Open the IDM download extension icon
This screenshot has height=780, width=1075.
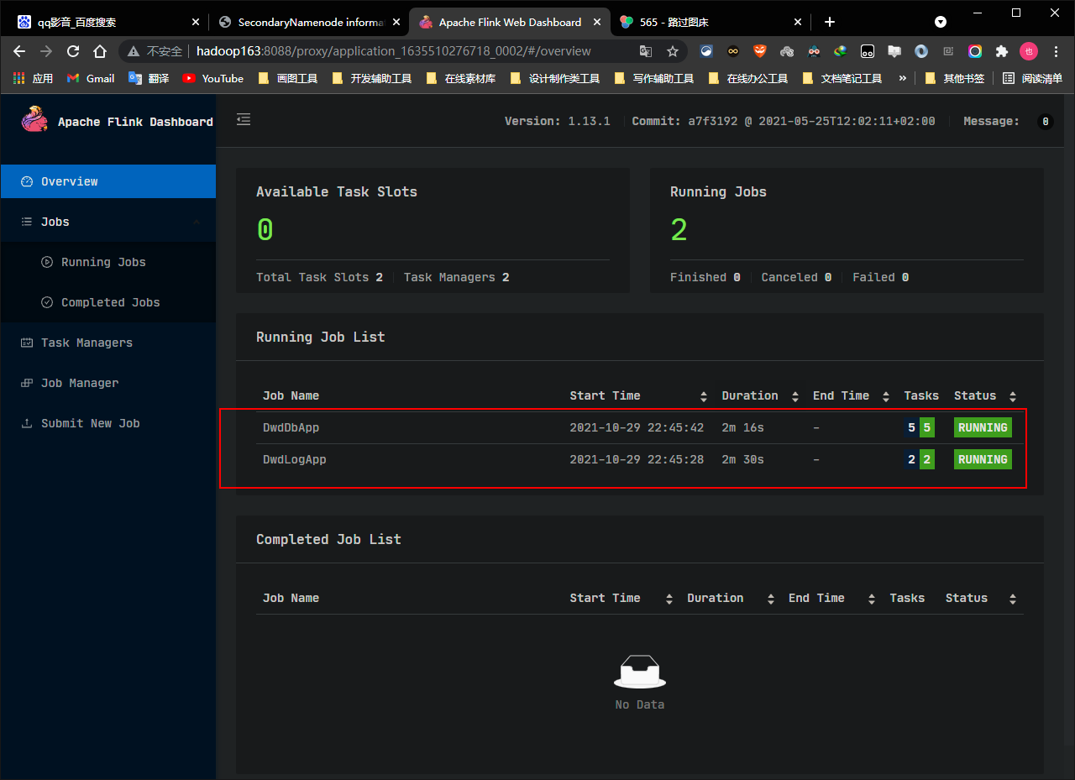point(841,51)
